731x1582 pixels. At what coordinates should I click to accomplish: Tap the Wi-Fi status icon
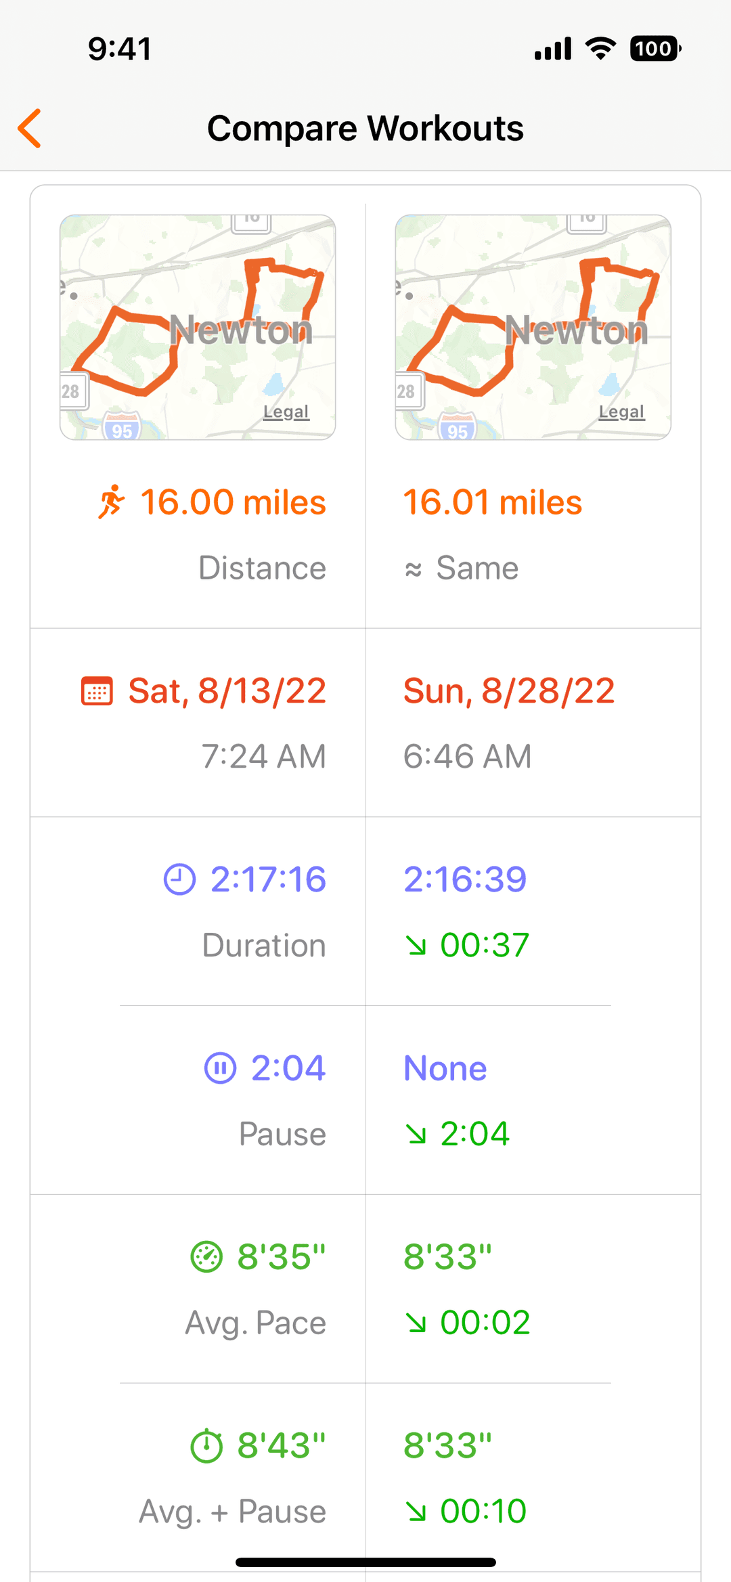point(600,49)
